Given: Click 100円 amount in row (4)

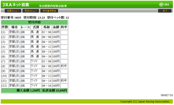Looking at the screenshot, I should pyautogui.click(x=56, y=47).
